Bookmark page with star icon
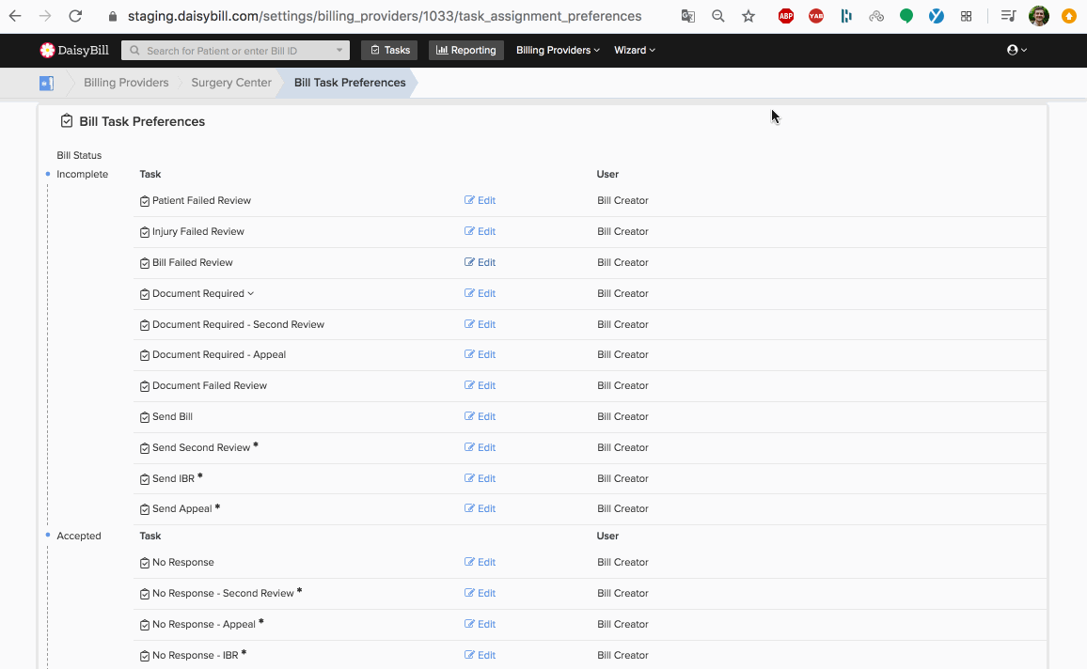The image size is (1087, 669). (x=748, y=16)
